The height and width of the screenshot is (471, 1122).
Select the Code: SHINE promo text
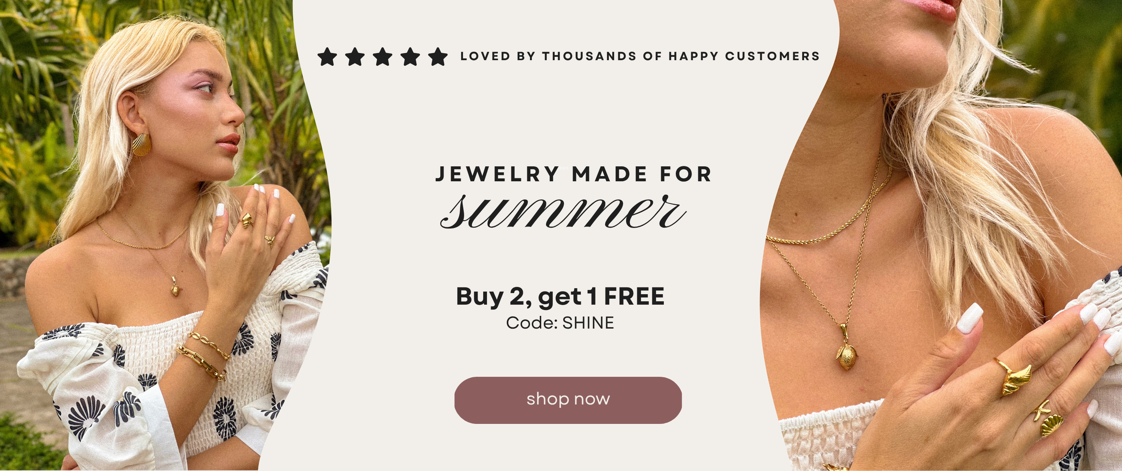pyautogui.click(x=560, y=323)
